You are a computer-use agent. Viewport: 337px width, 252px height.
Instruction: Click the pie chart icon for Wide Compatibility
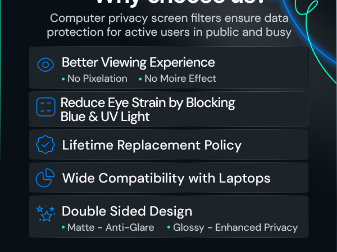(45, 178)
